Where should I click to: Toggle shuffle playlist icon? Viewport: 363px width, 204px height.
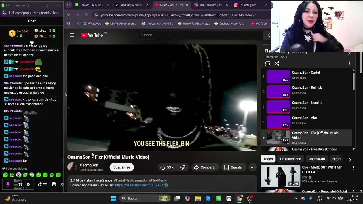click(x=277, y=64)
